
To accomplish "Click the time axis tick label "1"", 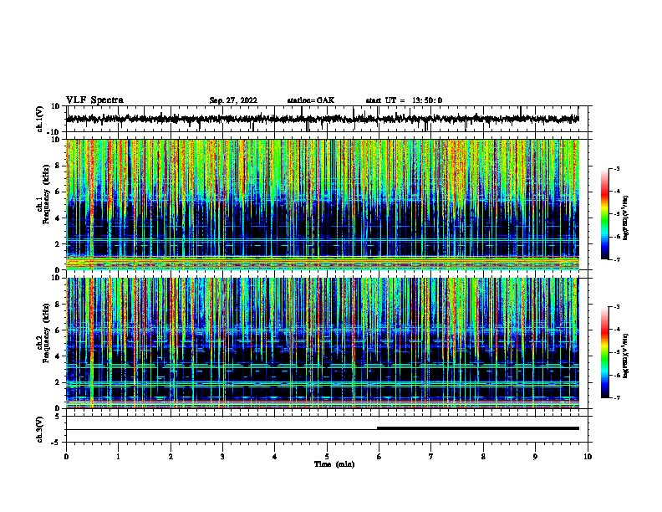I will (x=118, y=457).
